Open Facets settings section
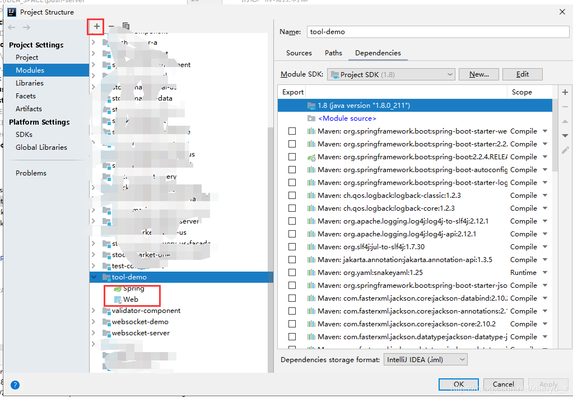The height and width of the screenshot is (399, 573). 26,96
